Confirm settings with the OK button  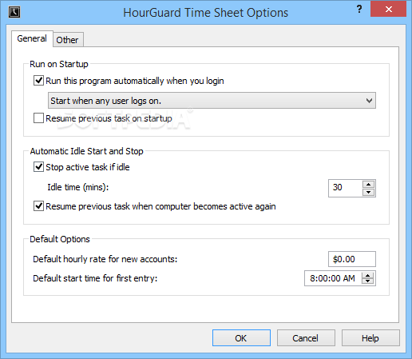point(241,338)
